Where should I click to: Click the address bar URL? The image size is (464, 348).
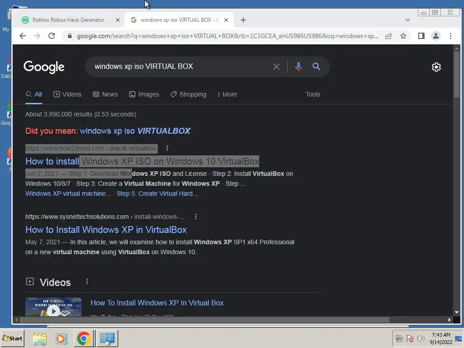pos(227,36)
